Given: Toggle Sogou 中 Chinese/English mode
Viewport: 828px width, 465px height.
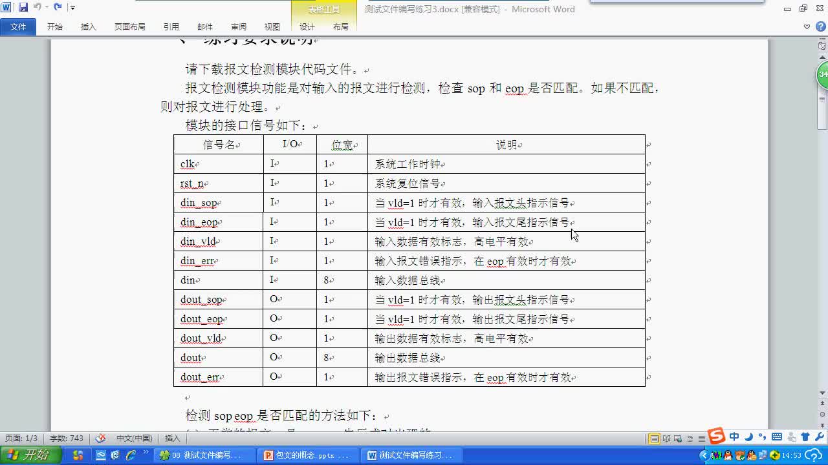Looking at the screenshot, I should pyautogui.click(x=734, y=437).
